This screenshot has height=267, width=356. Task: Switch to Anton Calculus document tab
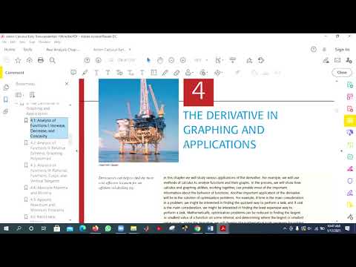[x=109, y=50]
